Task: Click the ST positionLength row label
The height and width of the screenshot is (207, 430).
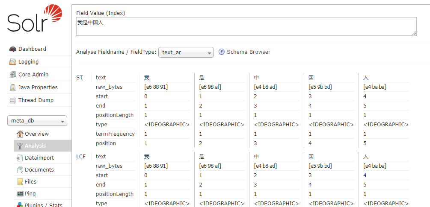Action: pyautogui.click(x=115, y=115)
